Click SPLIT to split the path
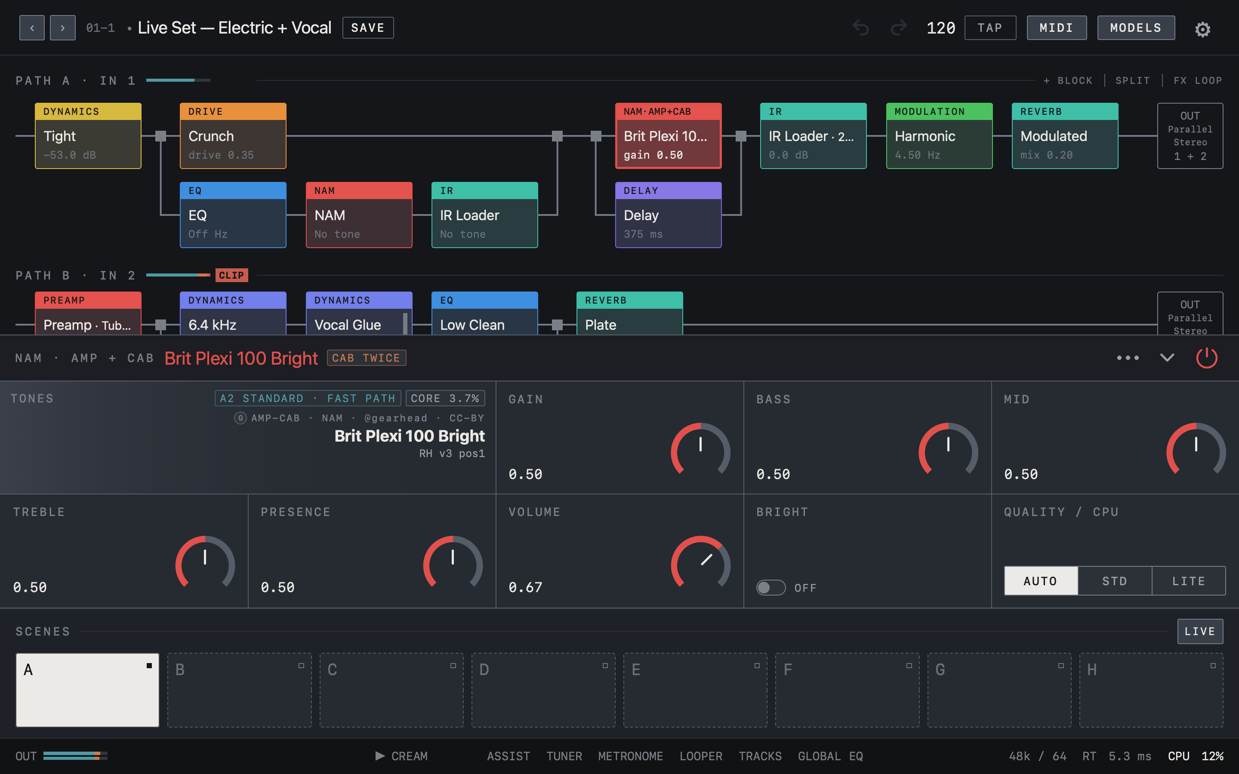The image size is (1239, 774). point(1132,80)
